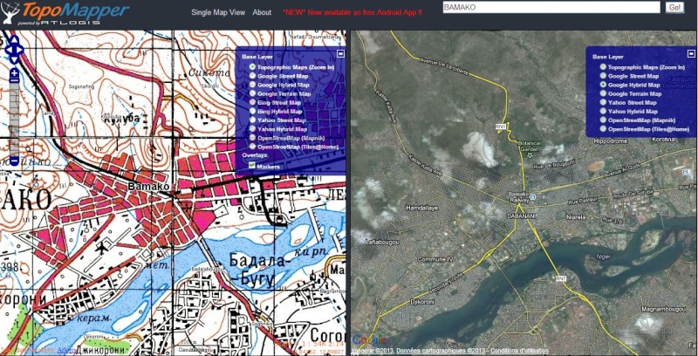The height and width of the screenshot is (356, 698).
Task: Open Single Map View
Action: (218, 12)
